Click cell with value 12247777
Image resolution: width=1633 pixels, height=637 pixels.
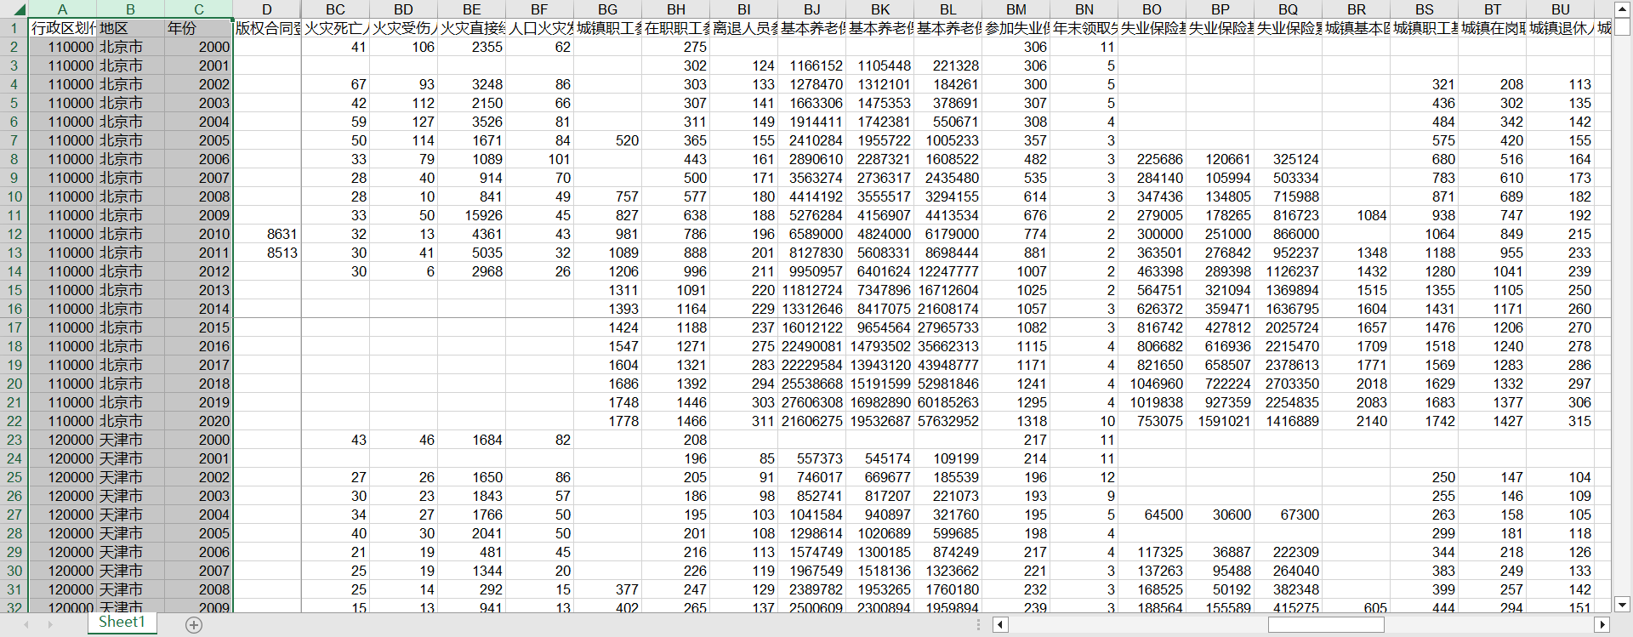pos(948,271)
